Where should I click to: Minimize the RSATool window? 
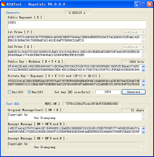(x=137, y=4)
